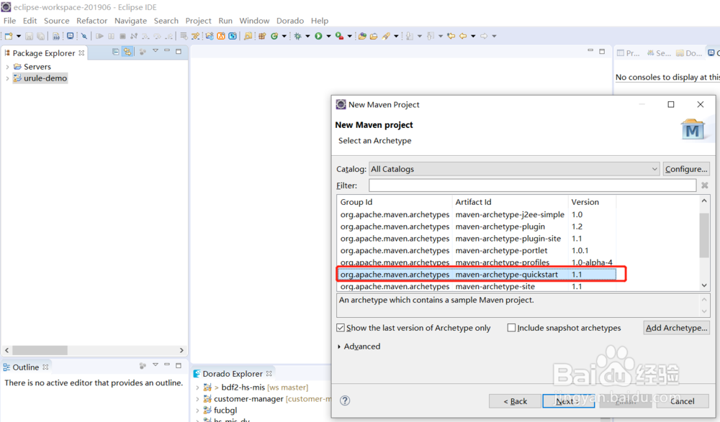The image size is (720, 422).
Task: Click the Next button in the dialog
Action: [x=568, y=401]
